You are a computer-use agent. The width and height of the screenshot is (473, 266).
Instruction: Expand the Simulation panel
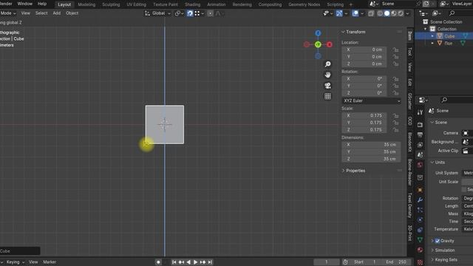[432, 250]
